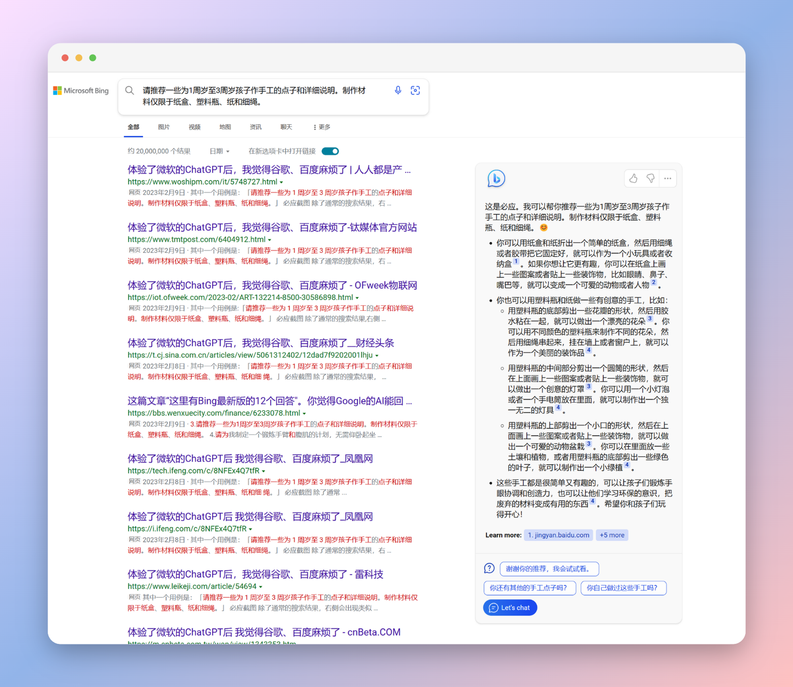The image size is (793, 687).
Task: Start voice search with the microphone icon
Action: [398, 90]
